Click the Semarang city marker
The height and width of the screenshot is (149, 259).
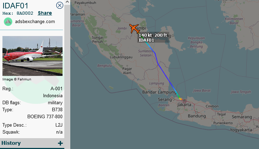point(242,113)
